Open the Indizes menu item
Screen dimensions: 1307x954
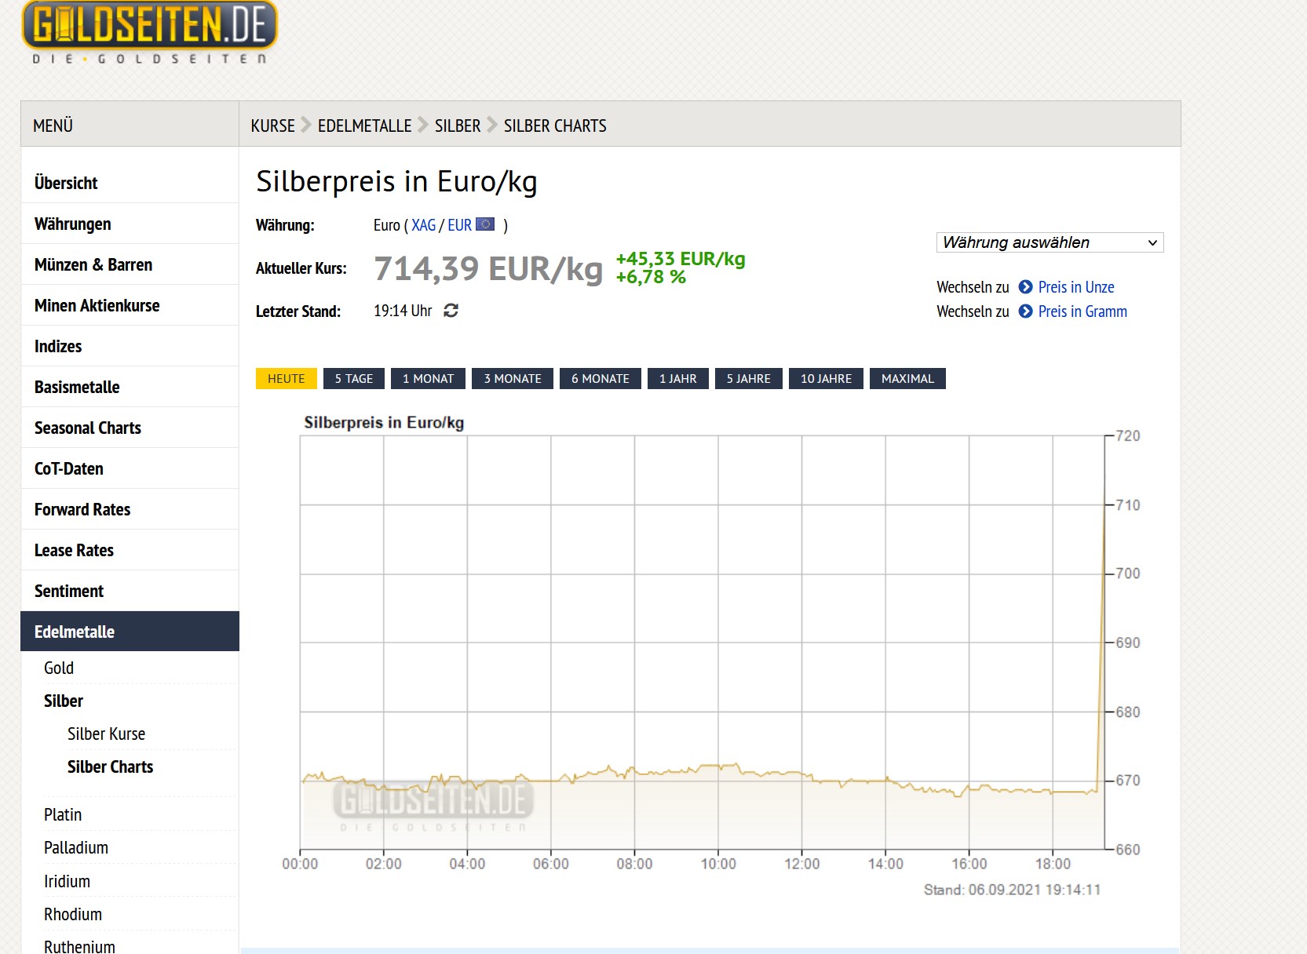130,346
